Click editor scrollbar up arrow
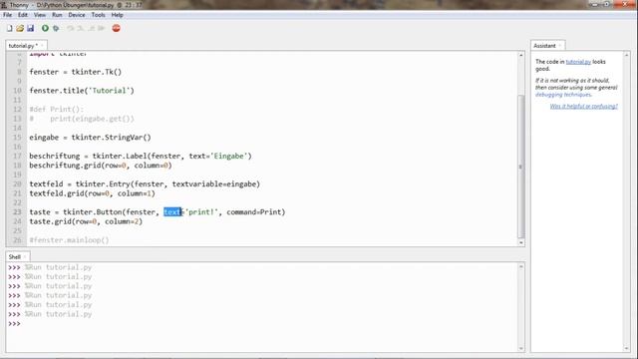The height and width of the screenshot is (359, 638). [x=520, y=55]
